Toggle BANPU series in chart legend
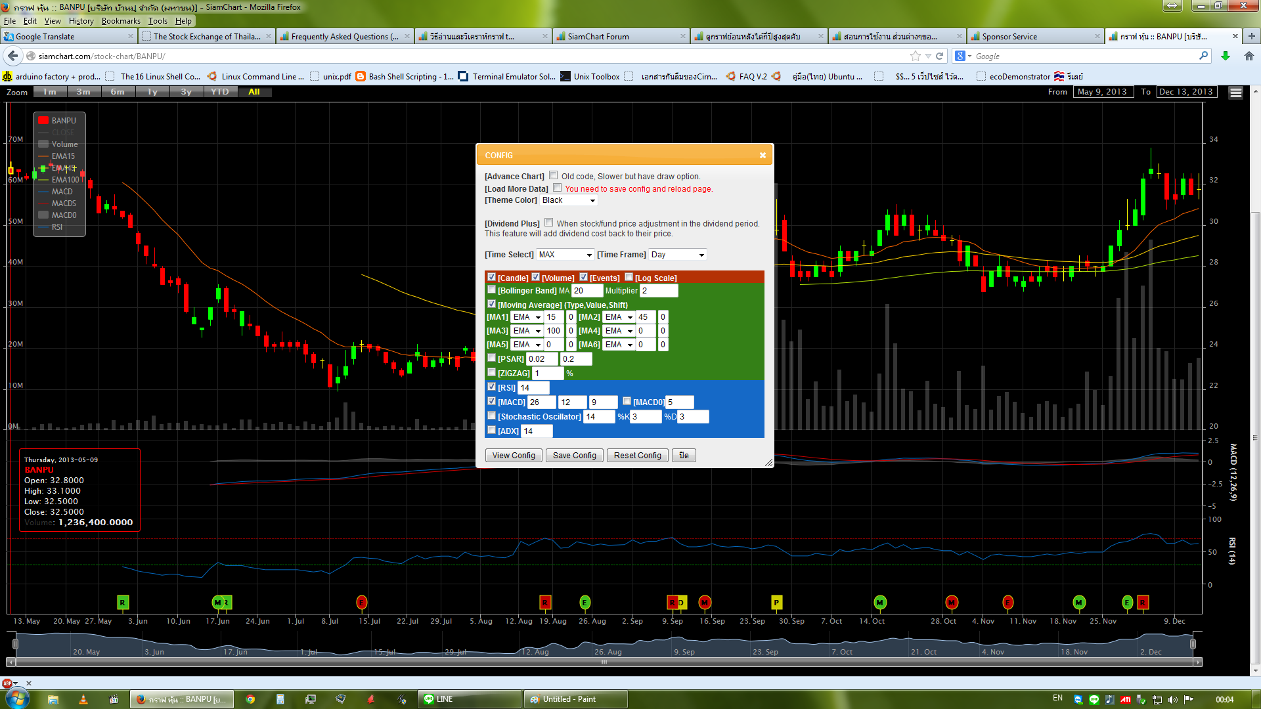The image size is (1261, 709). click(58, 121)
